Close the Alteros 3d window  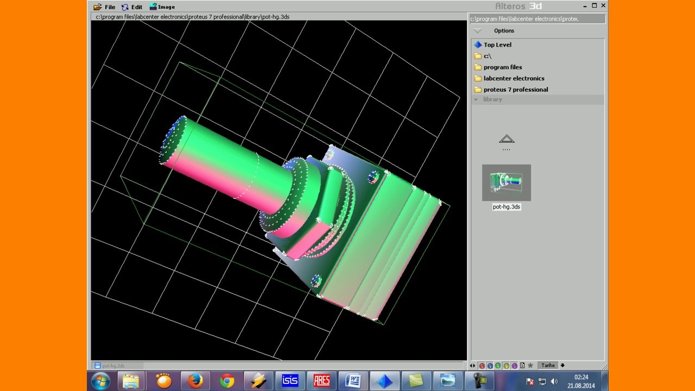[x=603, y=6]
